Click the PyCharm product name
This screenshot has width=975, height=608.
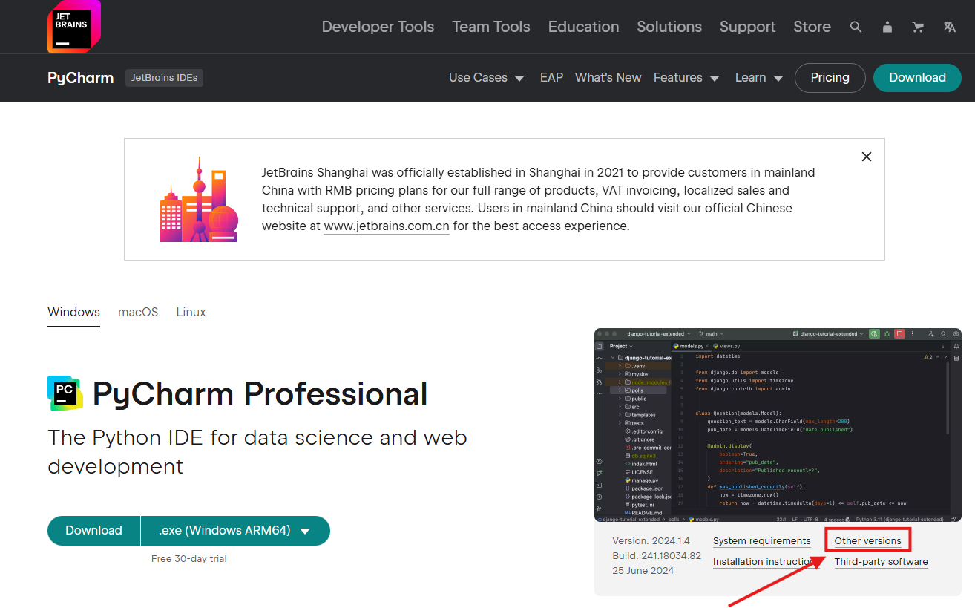[x=81, y=78]
